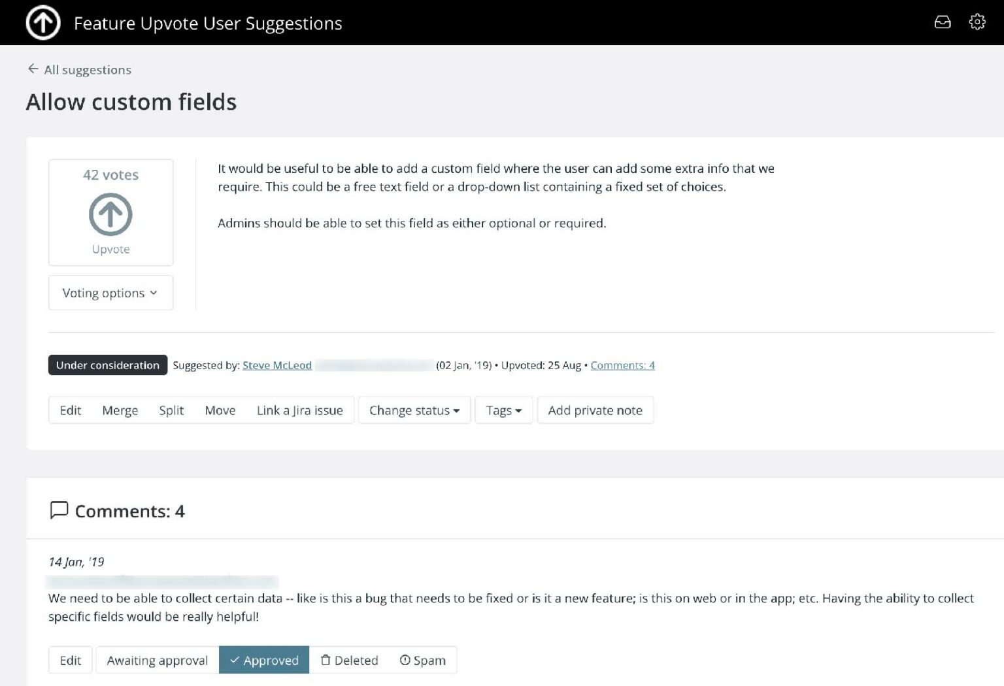Open Steve McLeod's profile link
This screenshot has width=1004, height=686.
276,365
